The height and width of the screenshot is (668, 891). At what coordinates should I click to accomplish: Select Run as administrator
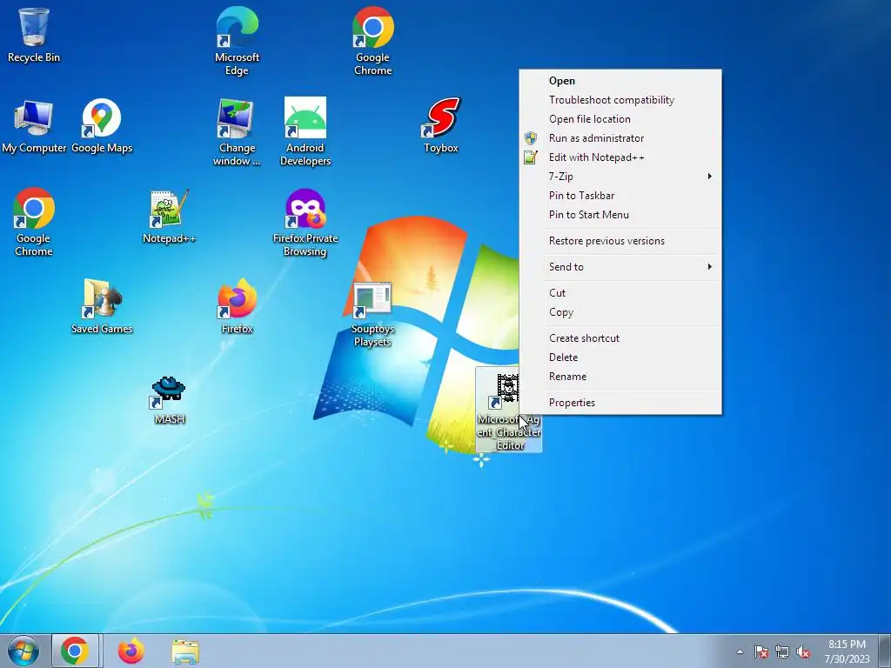620,138
